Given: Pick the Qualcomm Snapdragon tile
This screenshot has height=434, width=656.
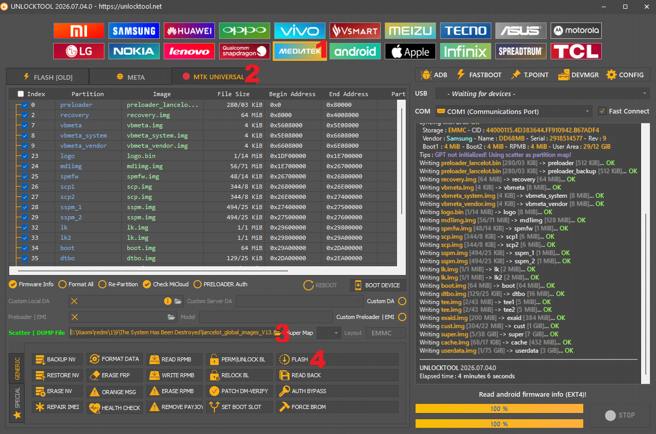Looking at the screenshot, I should coord(244,51).
